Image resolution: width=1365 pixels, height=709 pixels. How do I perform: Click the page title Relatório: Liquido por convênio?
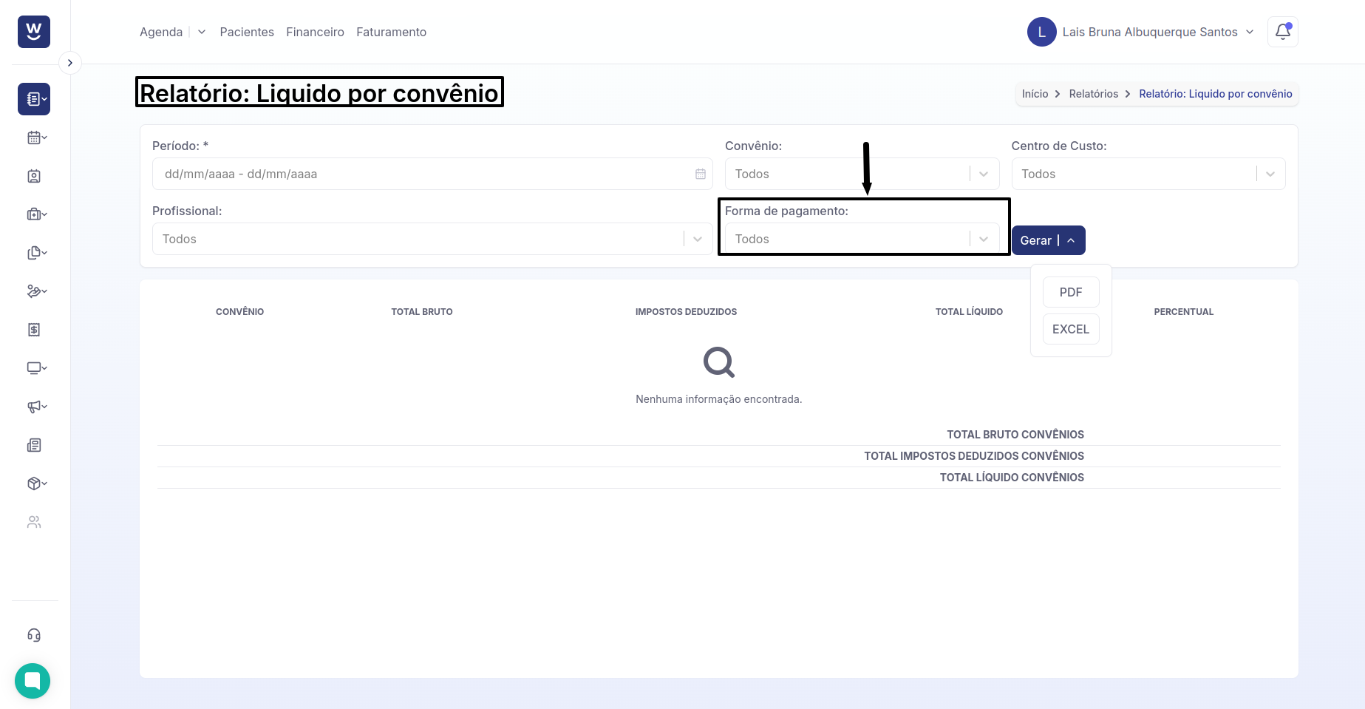pos(319,93)
